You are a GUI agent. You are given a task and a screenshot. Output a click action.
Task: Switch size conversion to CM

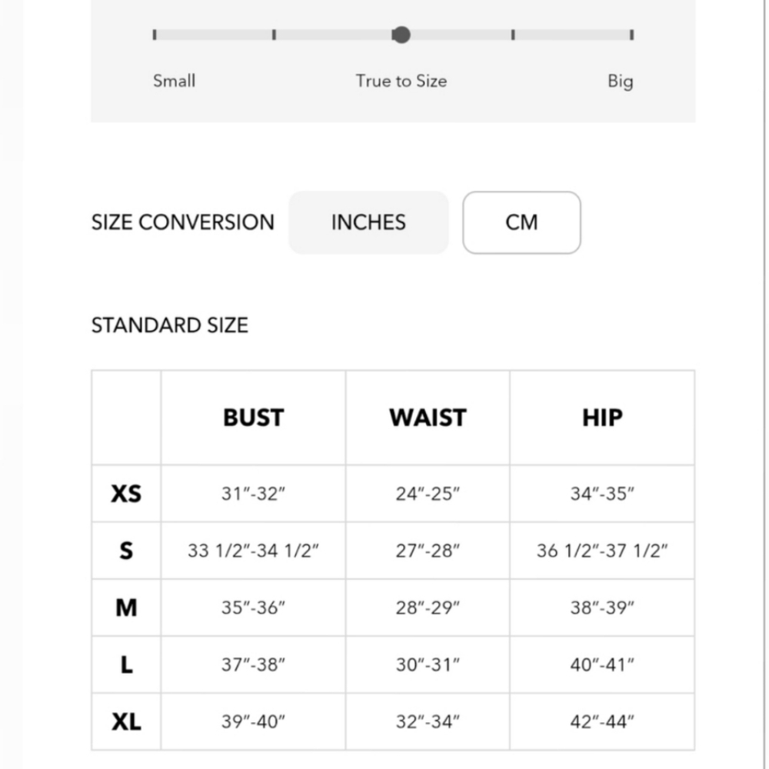pyautogui.click(x=521, y=223)
